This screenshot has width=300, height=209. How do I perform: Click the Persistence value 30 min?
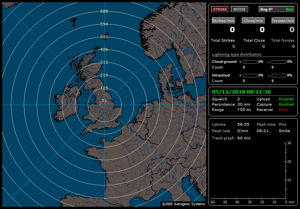244,104
